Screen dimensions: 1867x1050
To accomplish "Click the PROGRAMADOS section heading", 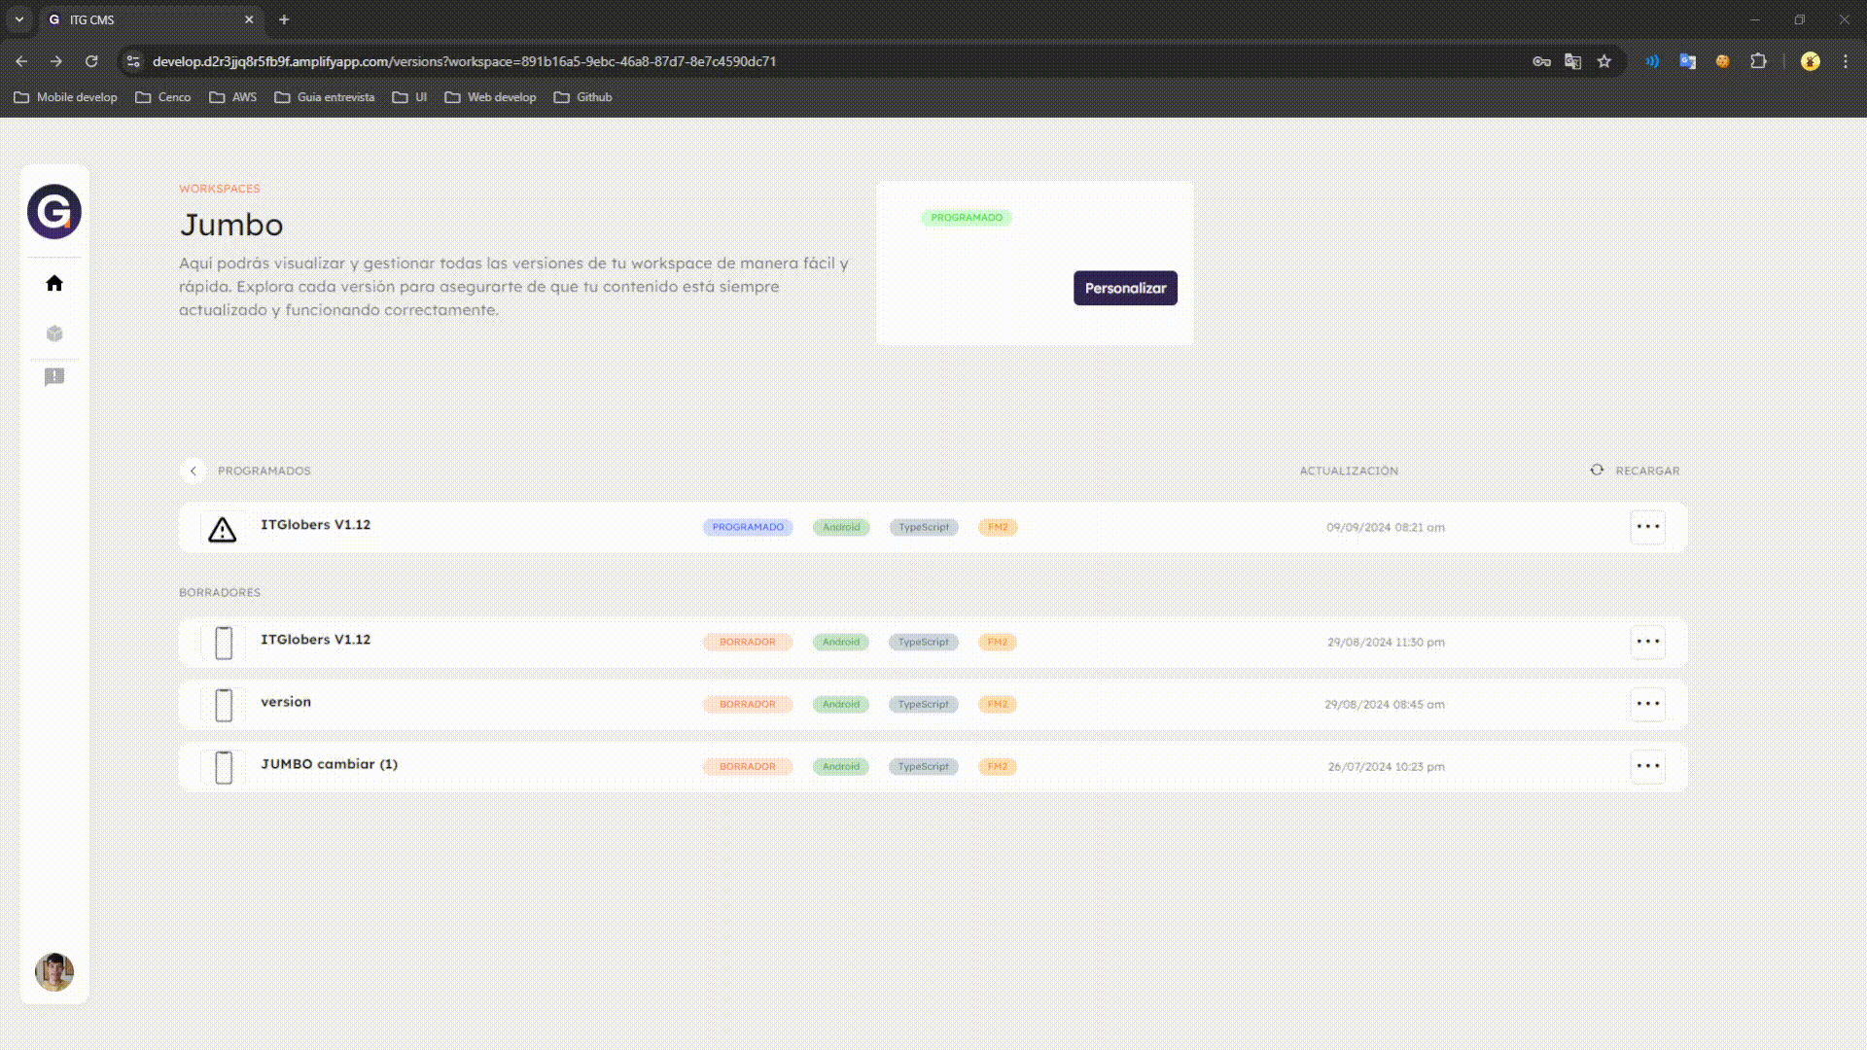I will 264,471.
